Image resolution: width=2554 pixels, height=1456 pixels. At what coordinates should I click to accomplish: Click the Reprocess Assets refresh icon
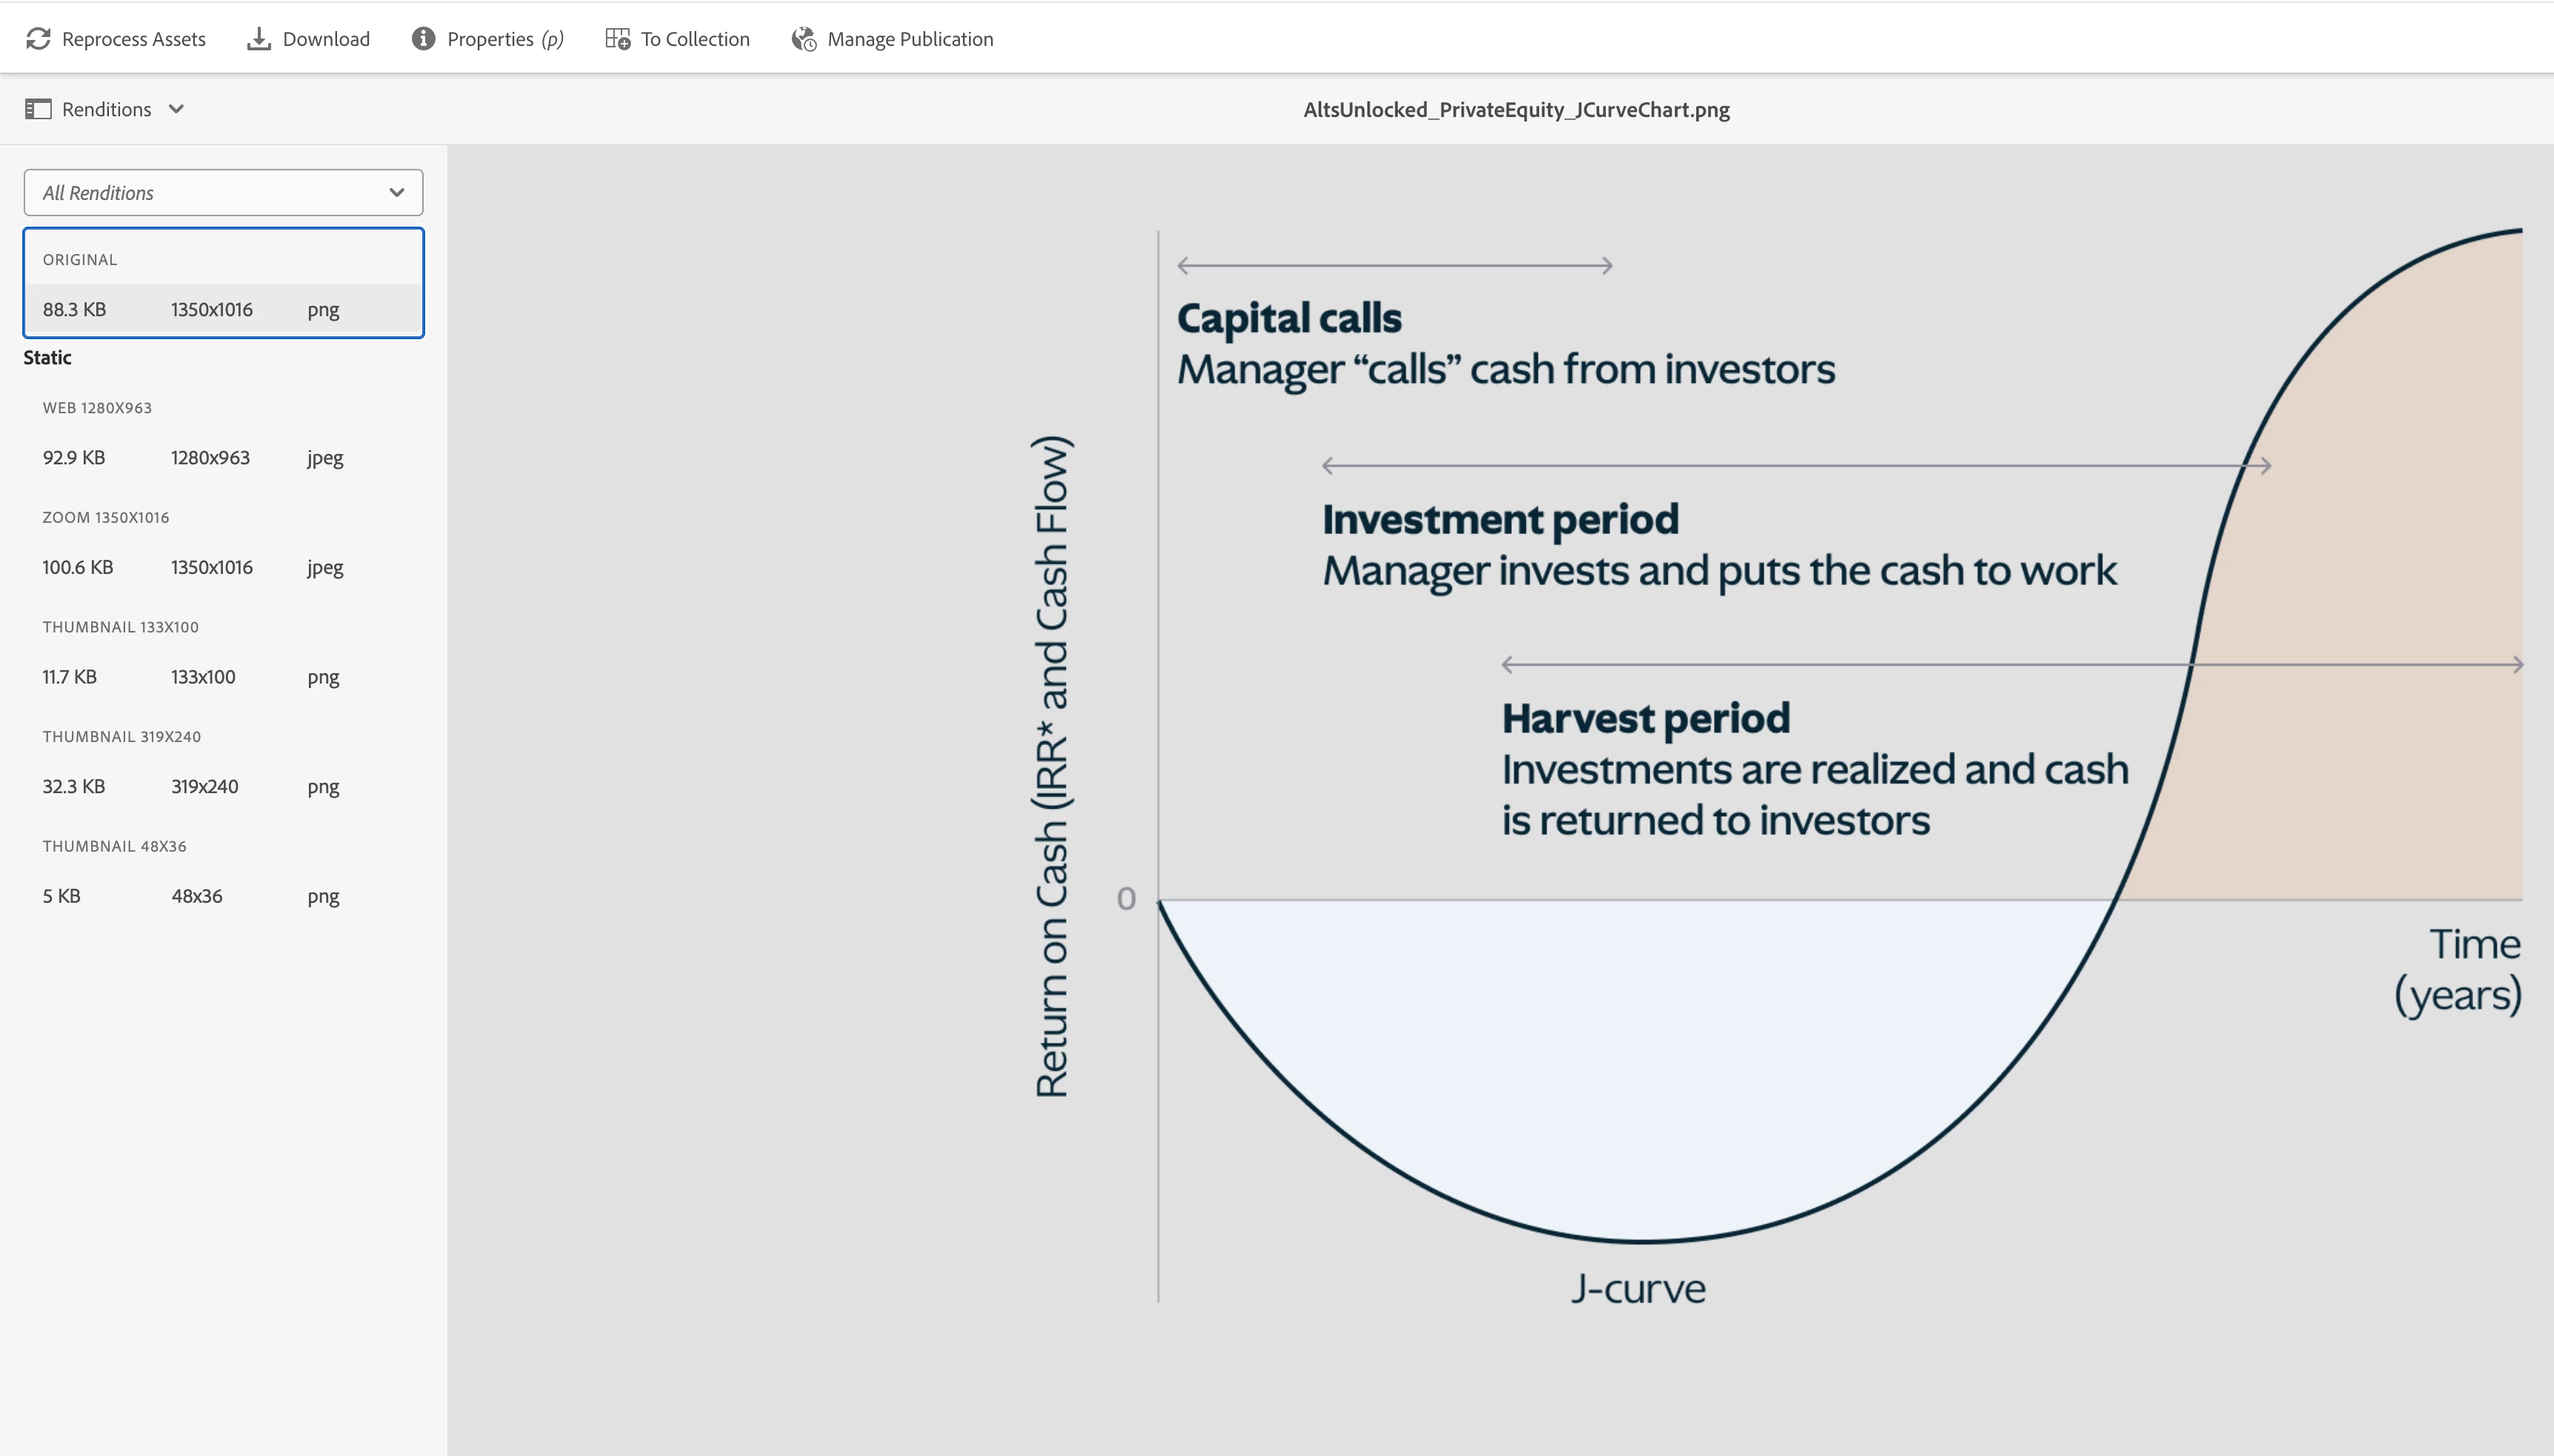point(38,39)
